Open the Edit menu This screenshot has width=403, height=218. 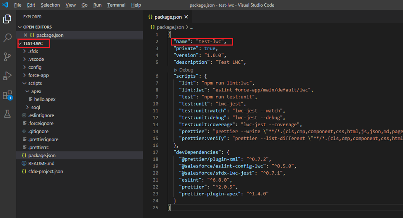pos(31,5)
